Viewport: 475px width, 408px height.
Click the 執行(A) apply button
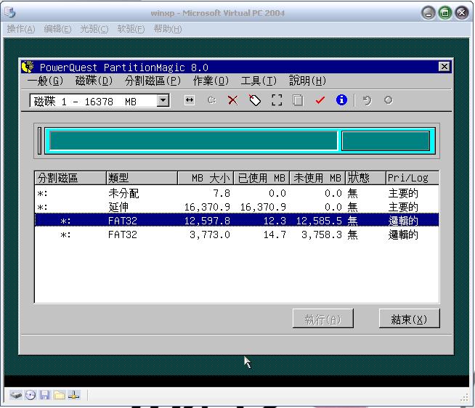point(323,319)
